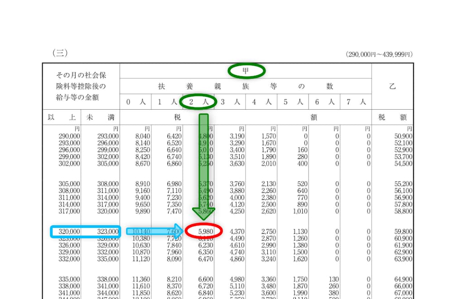Click the (三) page label
Screen dimensions: 464x299
point(60,53)
